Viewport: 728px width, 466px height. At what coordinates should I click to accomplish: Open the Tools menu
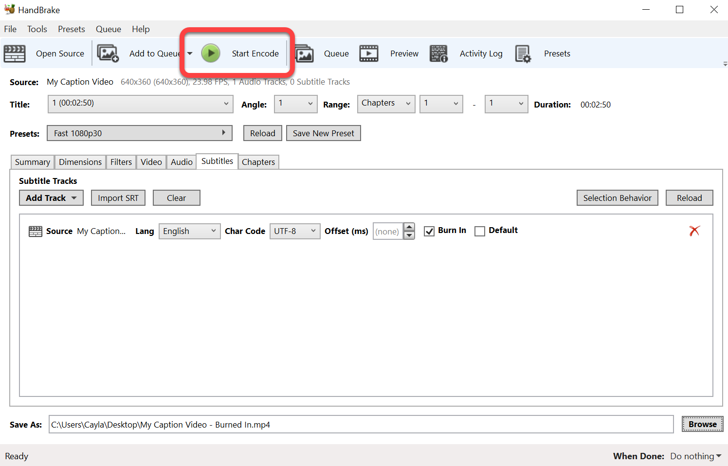coord(37,29)
